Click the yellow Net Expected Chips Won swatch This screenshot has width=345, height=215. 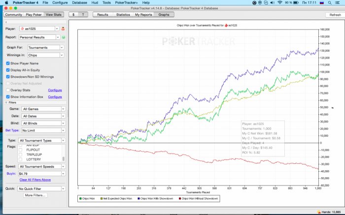tap(102, 199)
